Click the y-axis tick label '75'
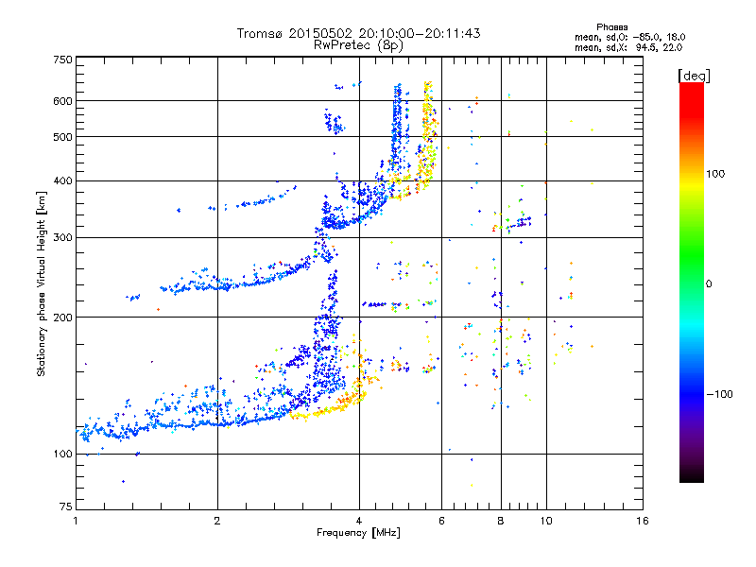This screenshot has width=756, height=567. (x=66, y=507)
